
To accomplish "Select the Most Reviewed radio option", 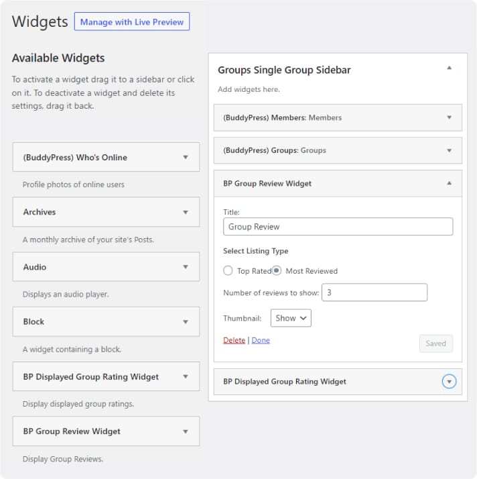I will (x=276, y=271).
